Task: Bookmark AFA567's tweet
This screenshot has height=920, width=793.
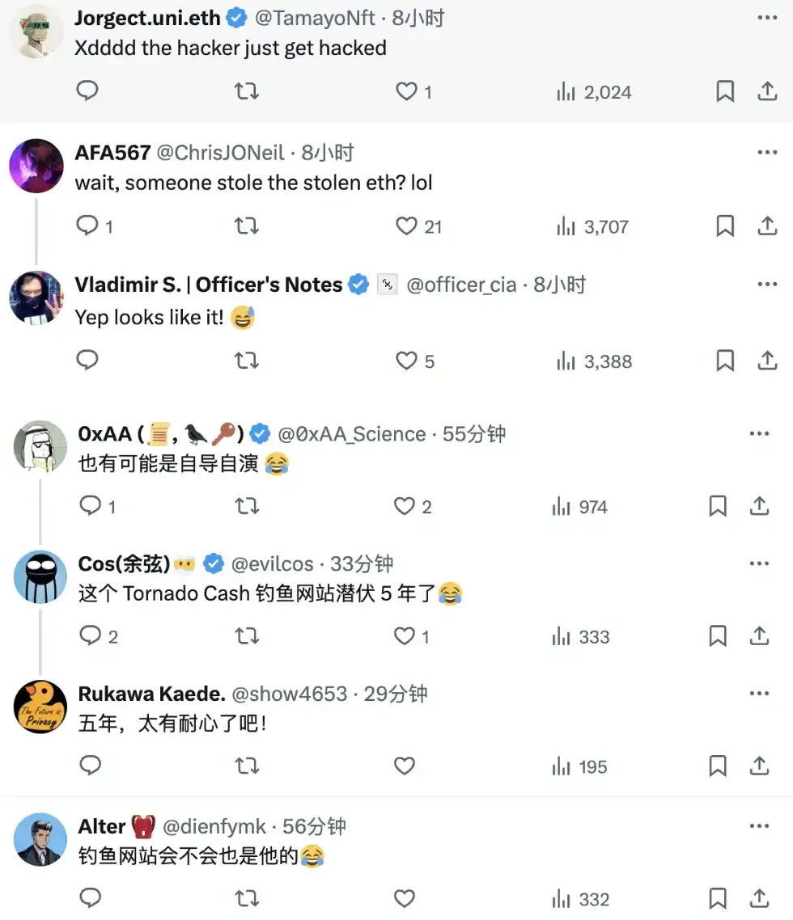Action: (x=725, y=226)
